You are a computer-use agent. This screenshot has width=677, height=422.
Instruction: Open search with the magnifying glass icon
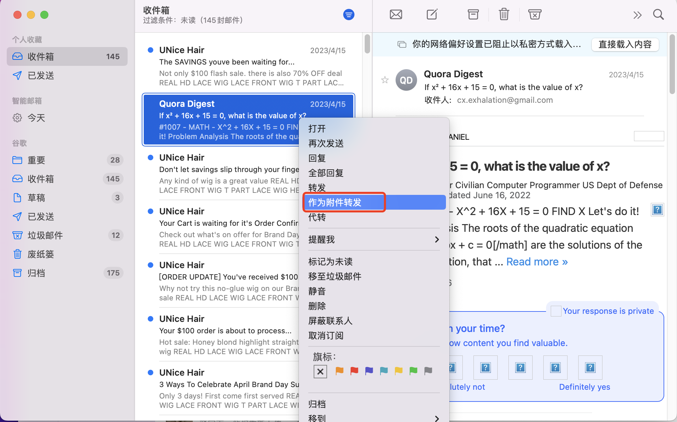click(658, 14)
